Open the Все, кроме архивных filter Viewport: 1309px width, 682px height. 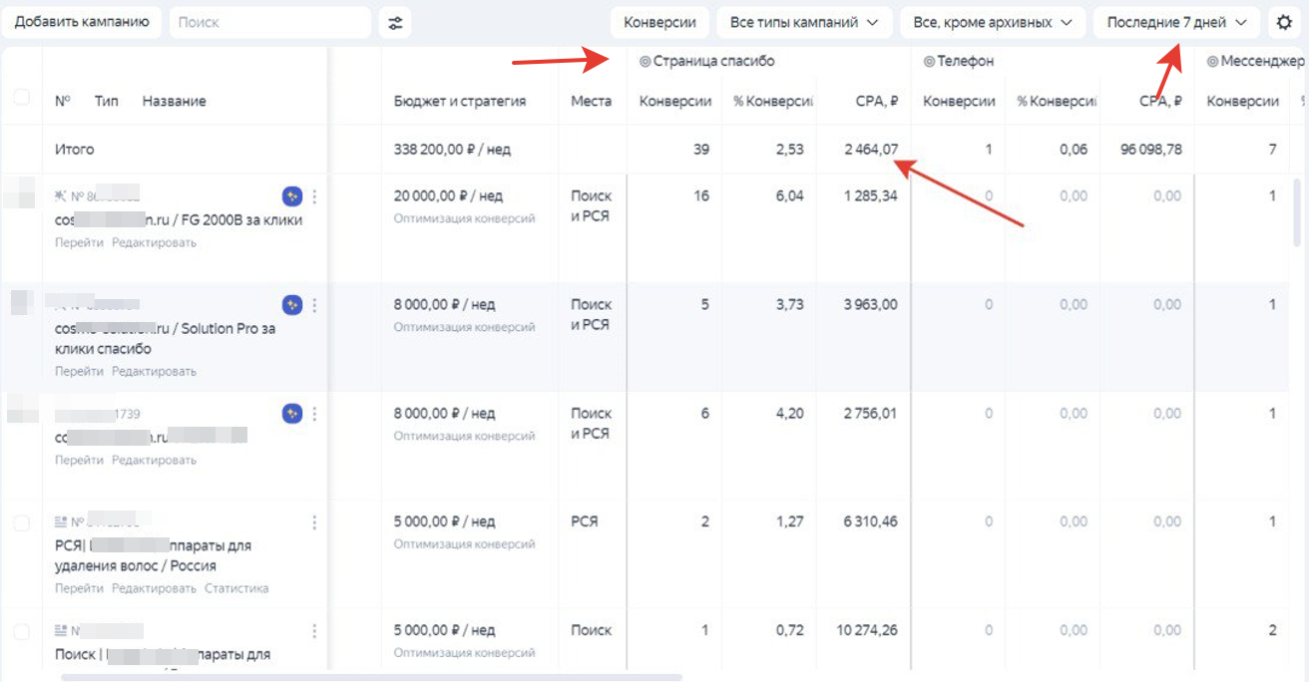pos(992,22)
